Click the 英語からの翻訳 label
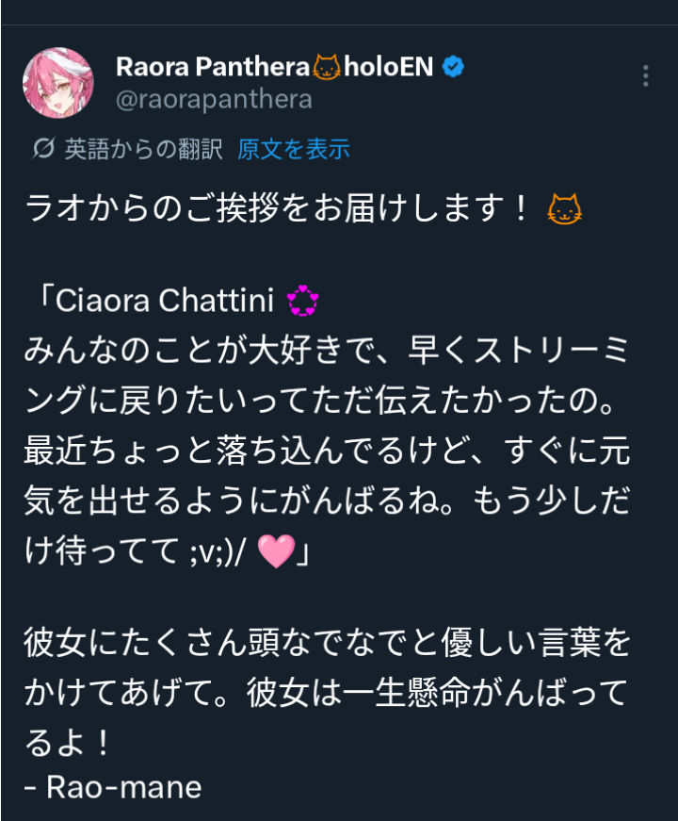 click(x=143, y=148)
